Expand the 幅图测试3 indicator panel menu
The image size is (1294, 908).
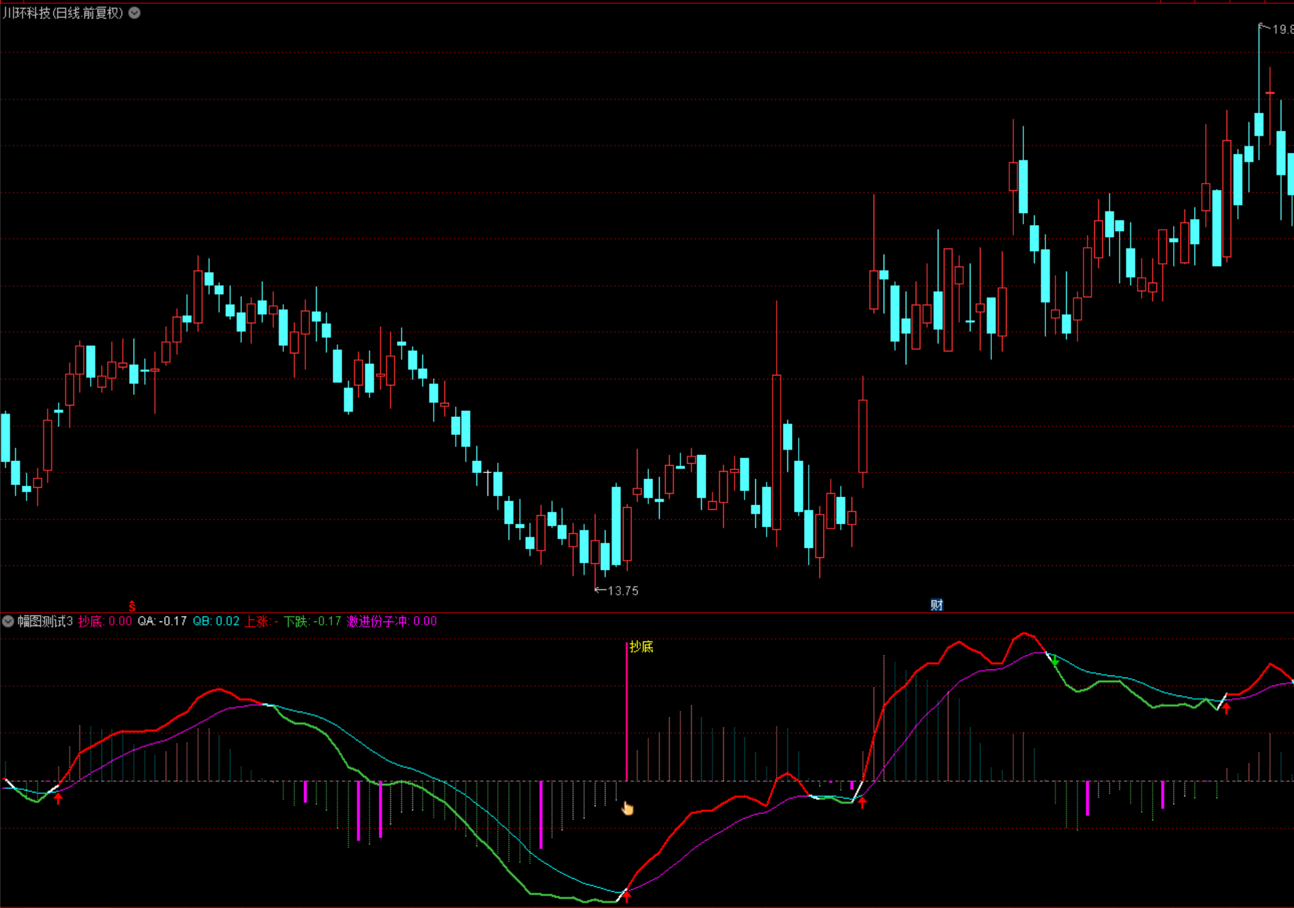(8, 621)
